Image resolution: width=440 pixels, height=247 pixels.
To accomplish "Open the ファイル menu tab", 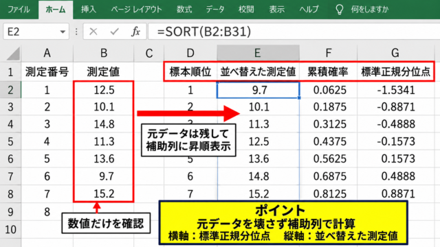I will click(x=19, y=10).
